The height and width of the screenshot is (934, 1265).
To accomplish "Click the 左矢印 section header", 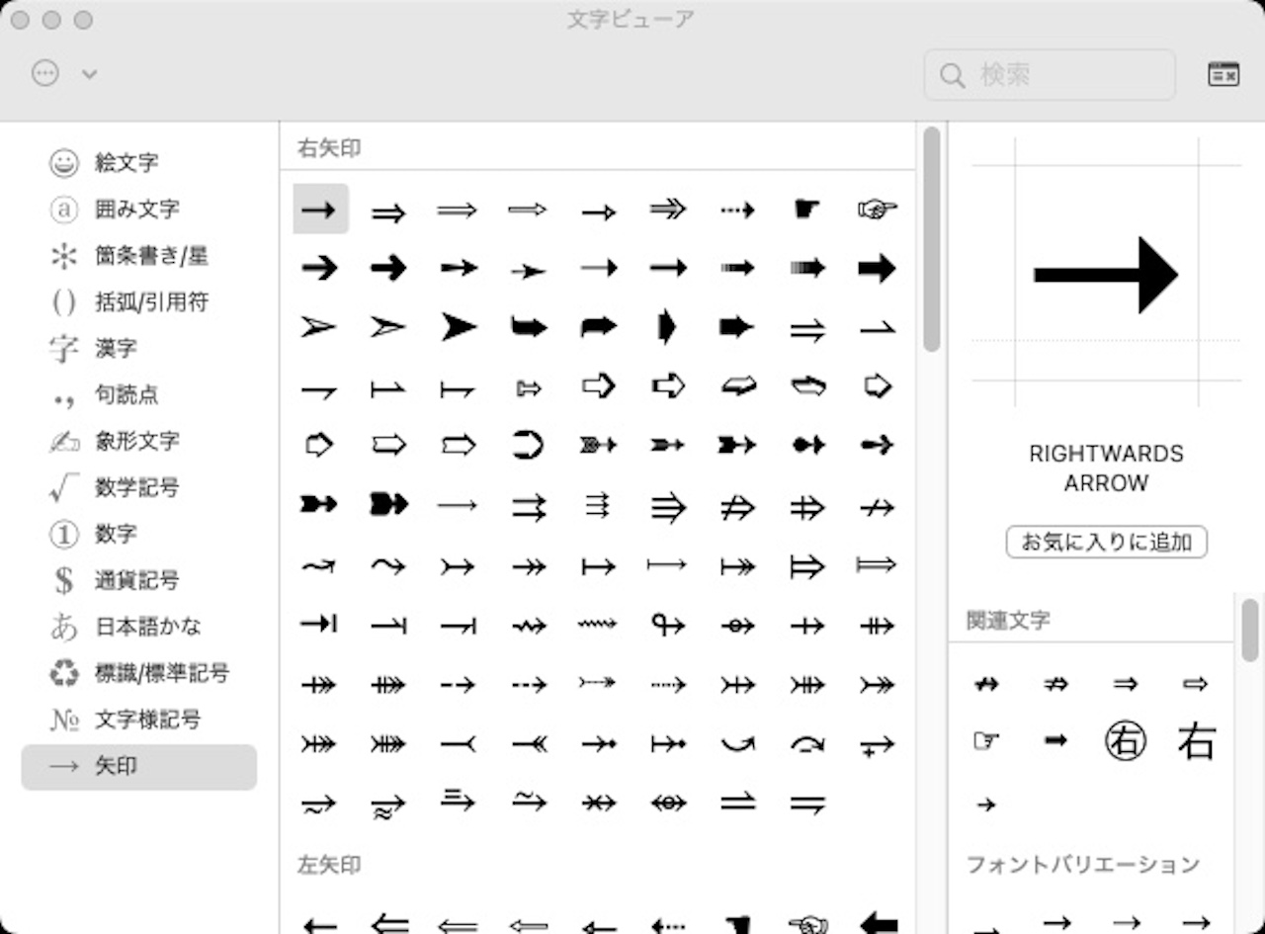I will [x=329, y=865].
